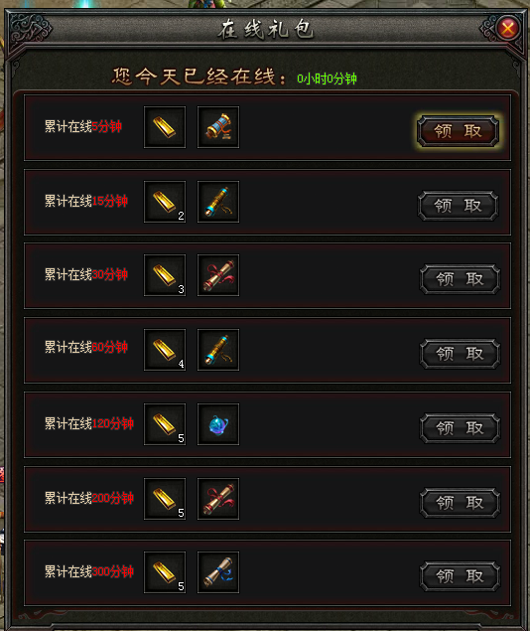Click the golden scroll icon in 15分钟 row
Image resolution: width=530 pixels, height=631 pixels.
pos(218,202)
